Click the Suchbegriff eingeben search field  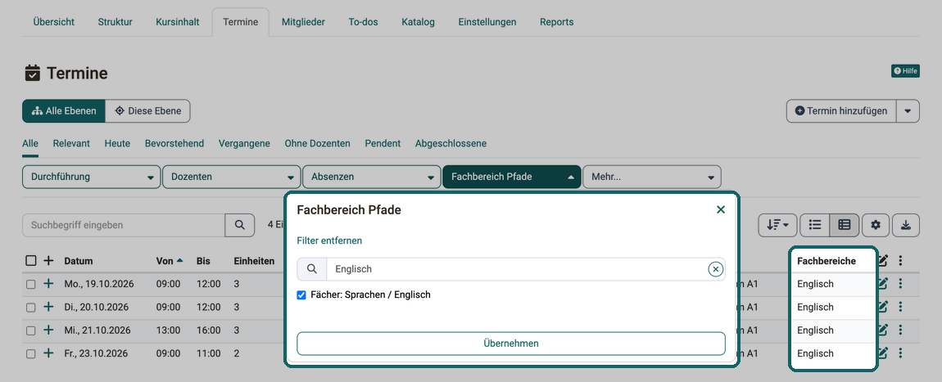tap(124, 225)
